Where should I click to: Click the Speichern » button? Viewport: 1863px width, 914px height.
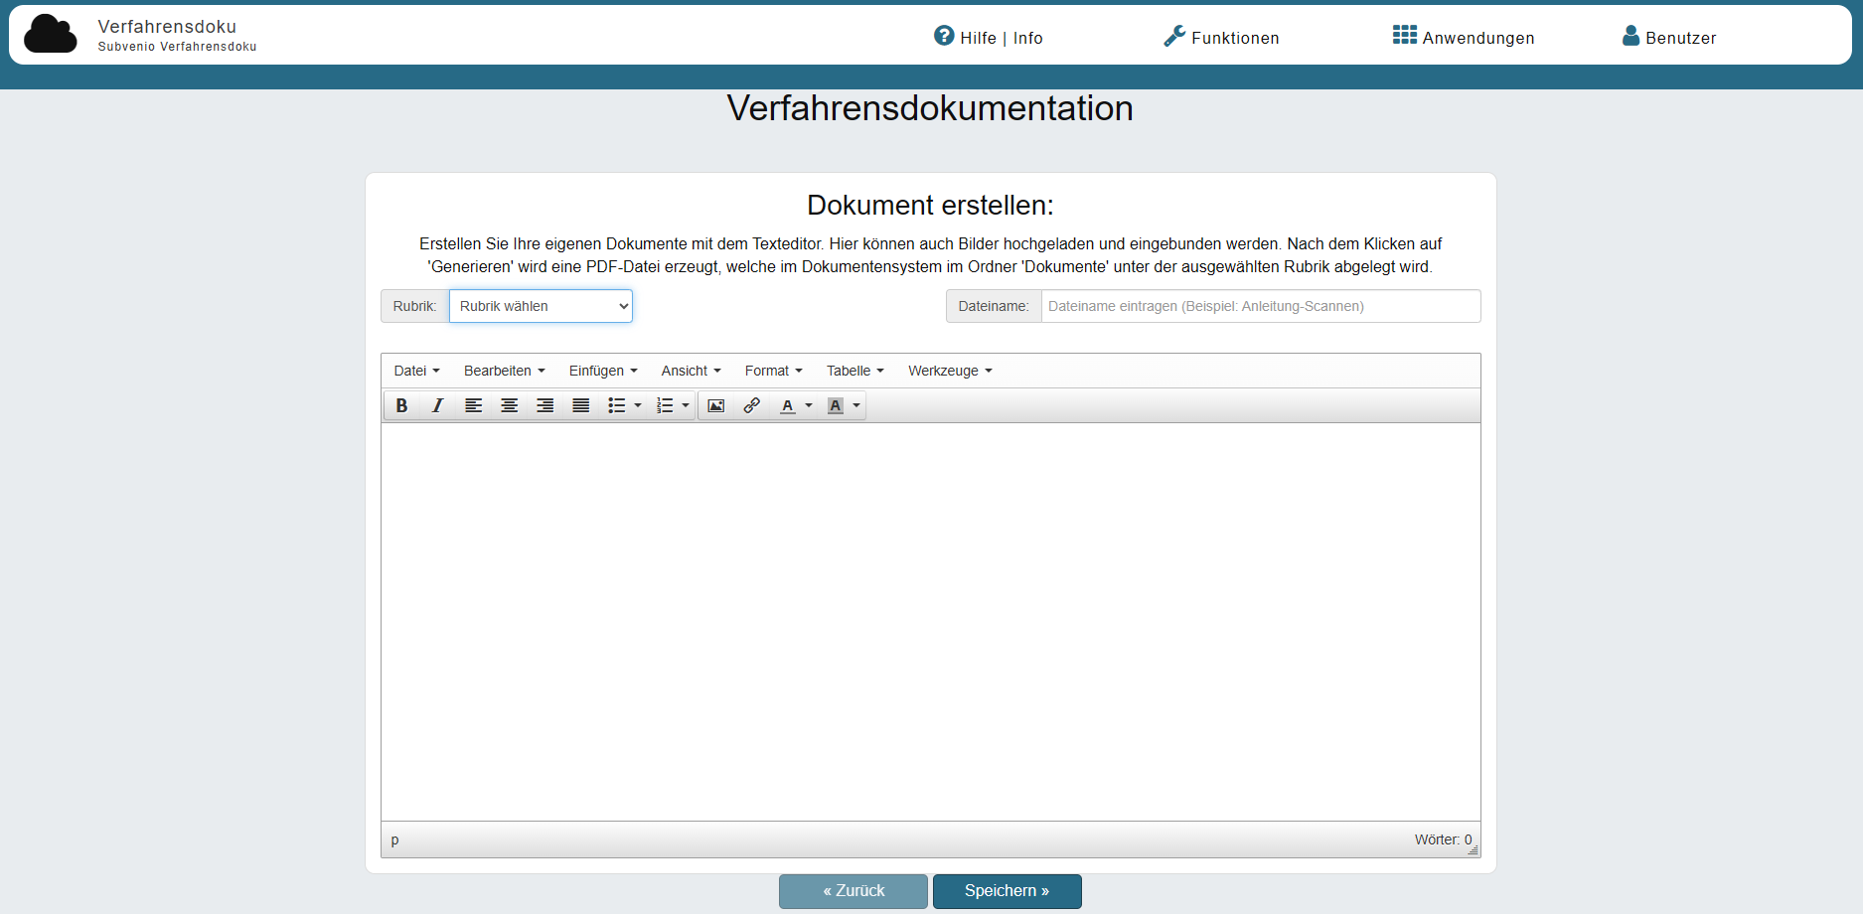click(1007, 891)
